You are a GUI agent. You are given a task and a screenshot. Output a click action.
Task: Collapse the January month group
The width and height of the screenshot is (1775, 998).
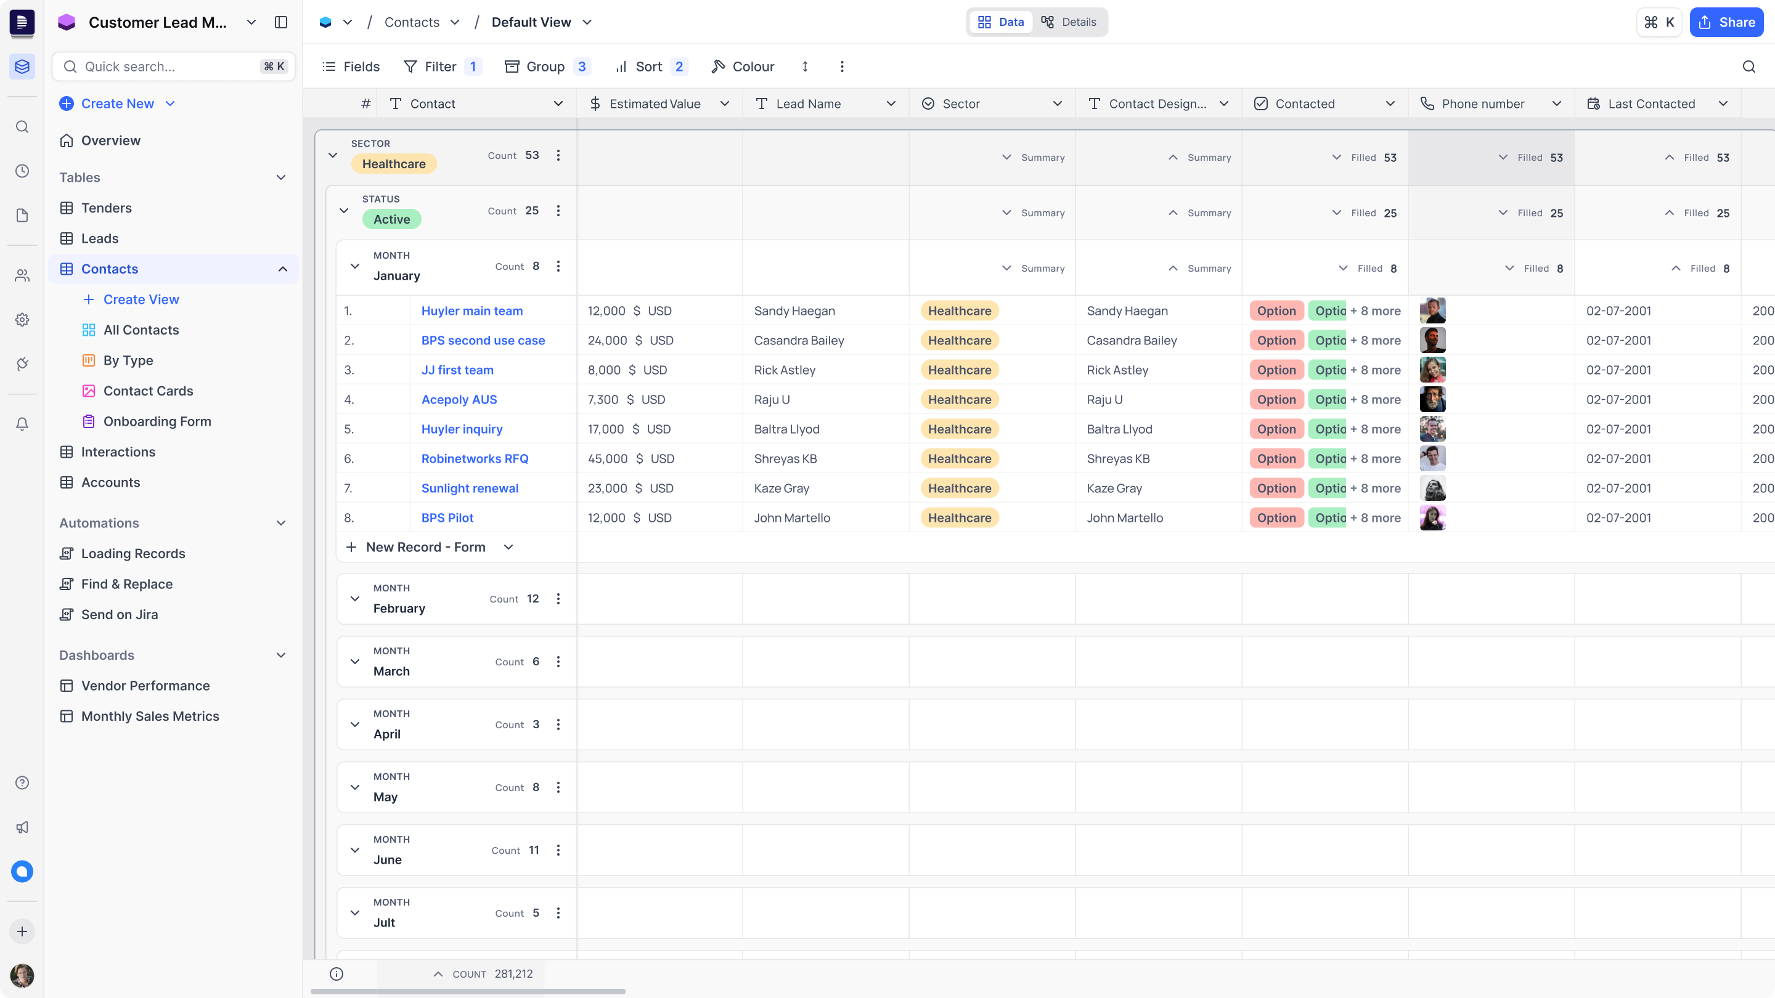tap(355, 266)
